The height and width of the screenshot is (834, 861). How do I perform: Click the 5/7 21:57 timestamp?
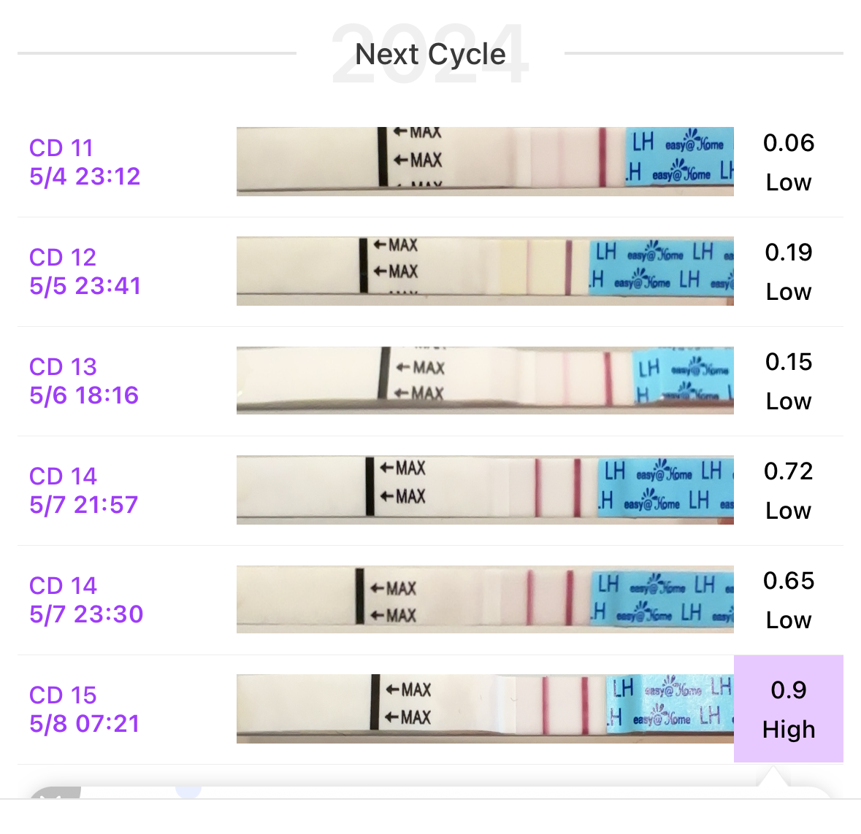[x=84, y=505]
